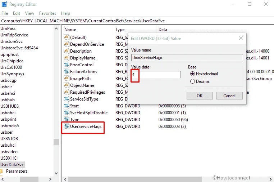Select the usbprint key in tree
This screenshot has width=274, height=182.
(x=8, y=119)
